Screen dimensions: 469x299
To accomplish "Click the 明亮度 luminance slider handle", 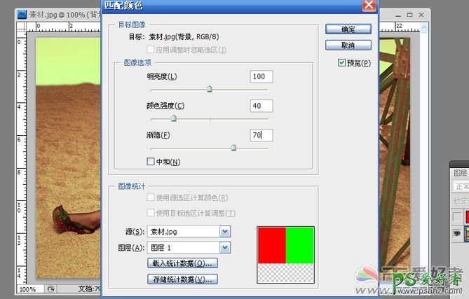I will click(209, 89).
